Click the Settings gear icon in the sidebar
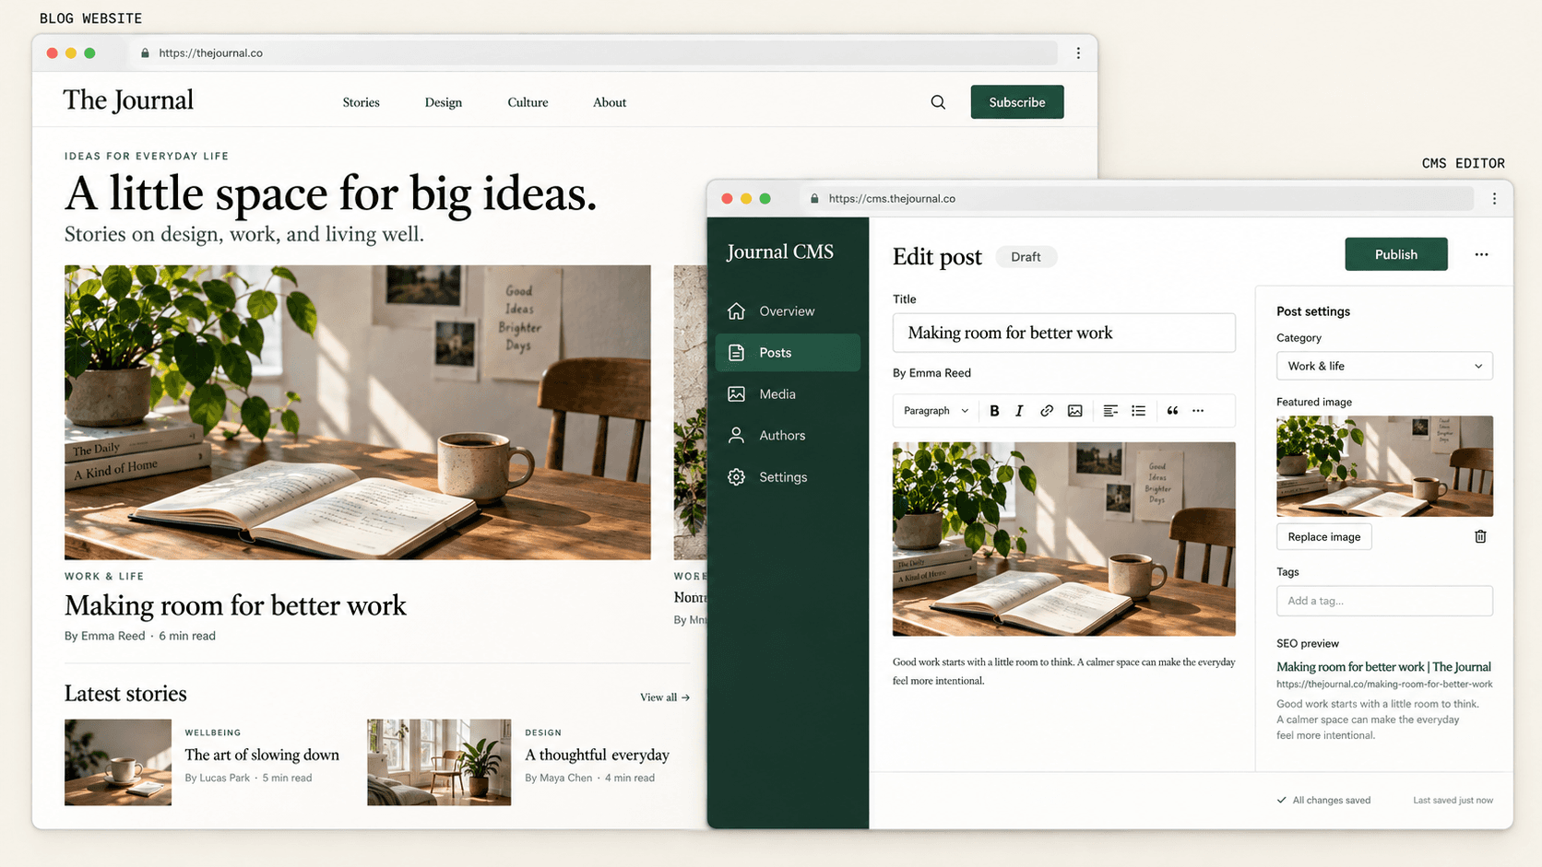 tap(736, 477)
